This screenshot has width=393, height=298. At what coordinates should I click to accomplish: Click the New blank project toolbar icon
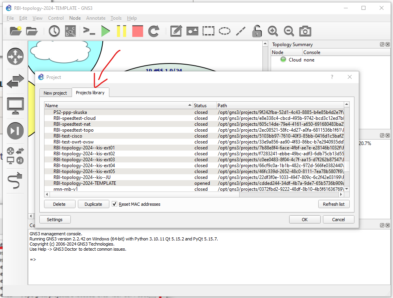point(16,31)
